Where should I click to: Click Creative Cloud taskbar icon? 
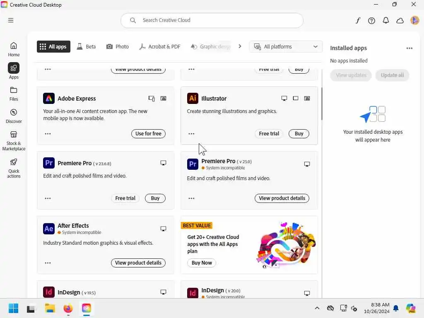86,308
